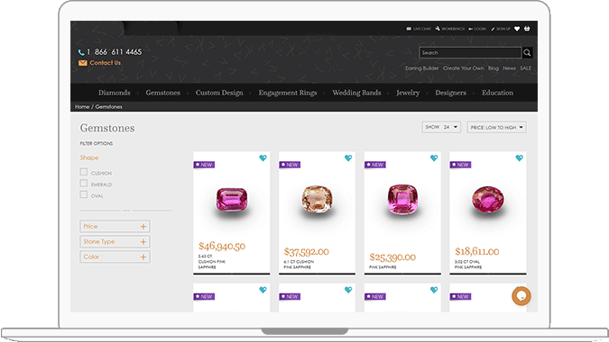Open the Gemstones menu item
Image resolution: width=609 pixels, height=342 pixels.
click(162, 93)
